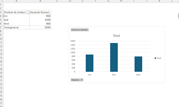The image size is (179, 107).
Task: Select column C header
Action: click(x=57, y=1)
